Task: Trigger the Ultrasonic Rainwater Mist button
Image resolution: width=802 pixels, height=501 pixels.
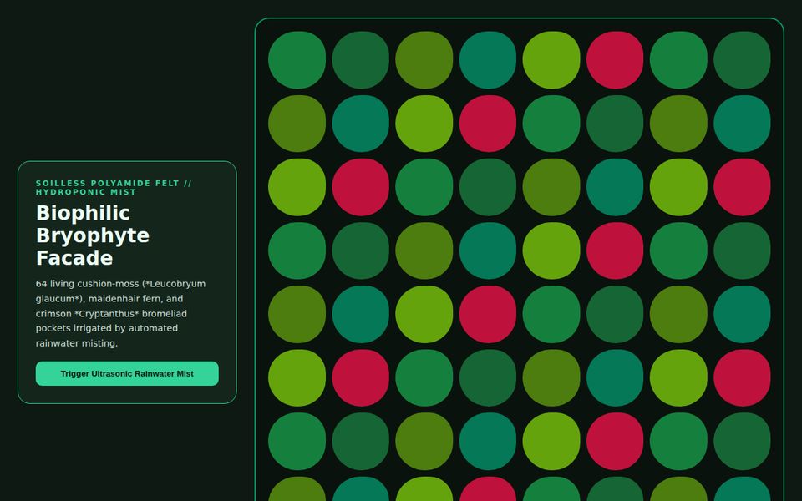Action: pyautogui.click(x=127, y=374)
